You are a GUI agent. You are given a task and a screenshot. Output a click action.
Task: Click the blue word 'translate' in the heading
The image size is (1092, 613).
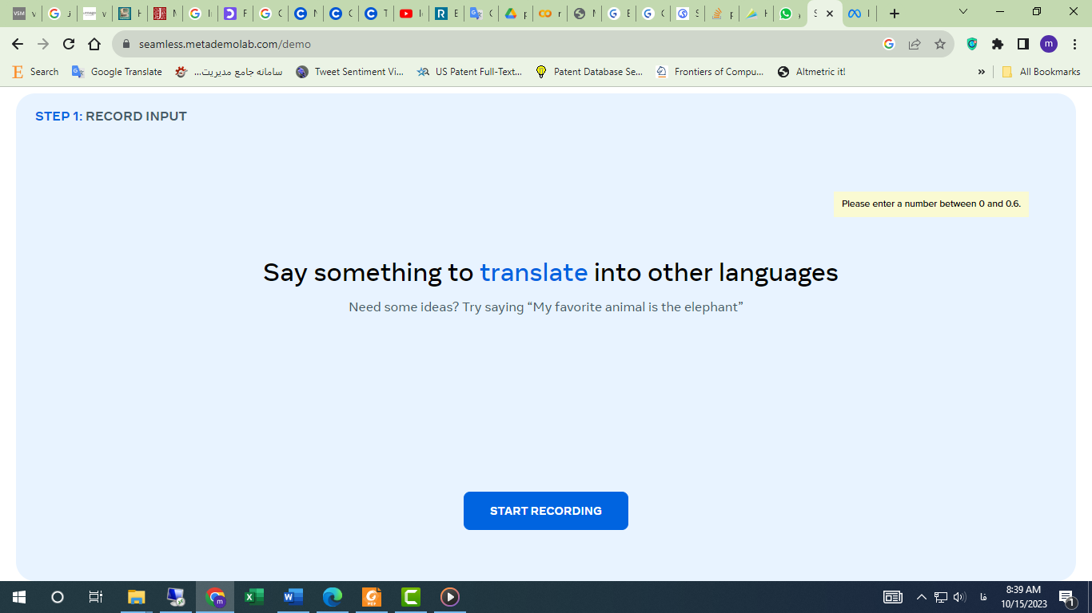tap(533, 273)
